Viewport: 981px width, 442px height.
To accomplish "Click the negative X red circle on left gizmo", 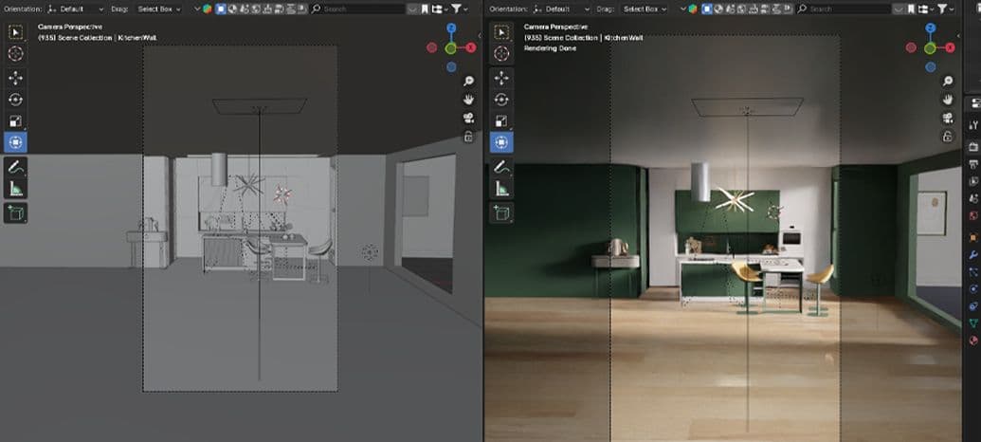I will [x=431, y=47].
